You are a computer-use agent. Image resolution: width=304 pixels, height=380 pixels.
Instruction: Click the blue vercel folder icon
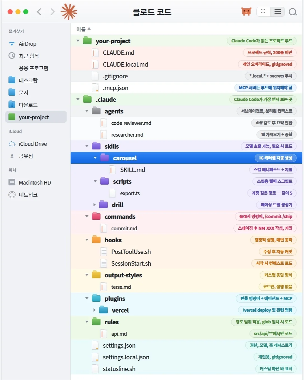103,310
